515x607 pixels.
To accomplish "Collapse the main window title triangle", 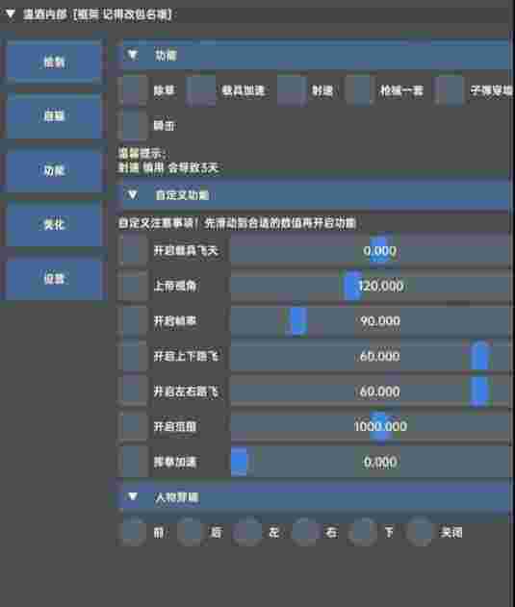I will (11, 14).
